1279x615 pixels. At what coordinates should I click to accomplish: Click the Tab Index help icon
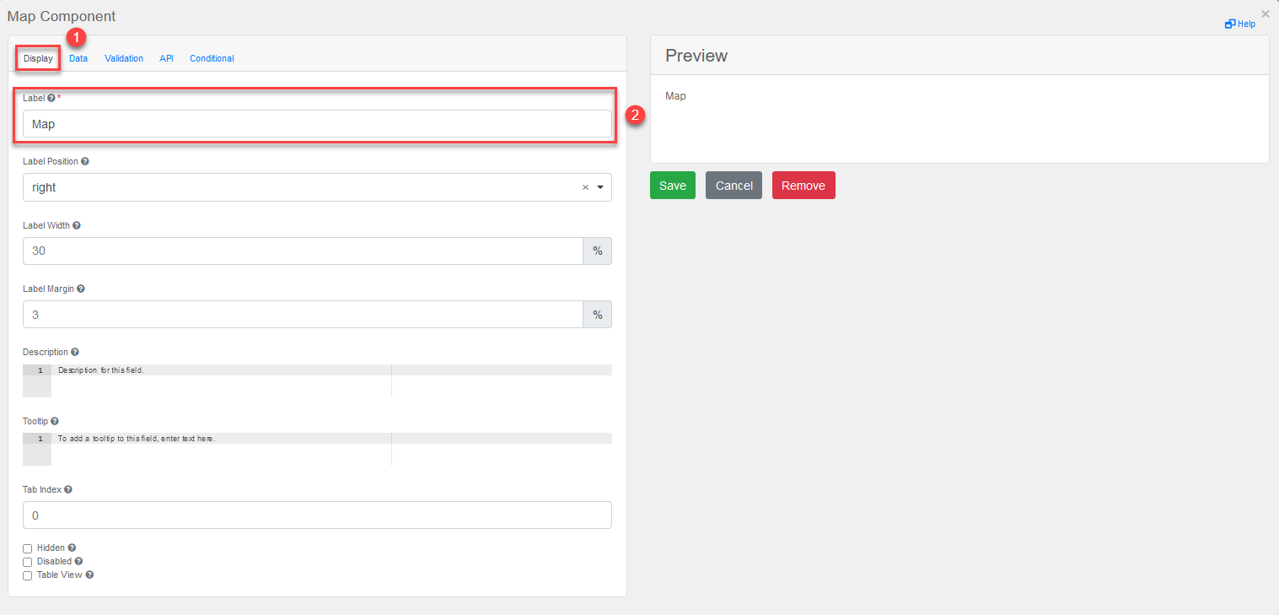click(x=68, y=489)
